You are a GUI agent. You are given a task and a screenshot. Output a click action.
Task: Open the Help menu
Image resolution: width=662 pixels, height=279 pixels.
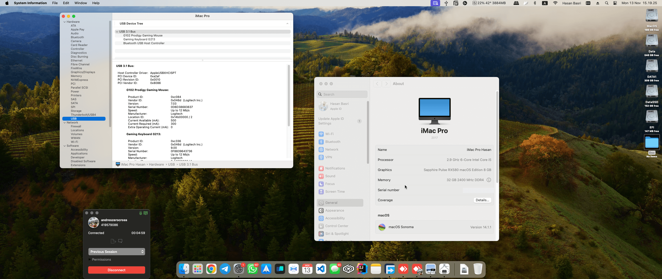point(96,3)
